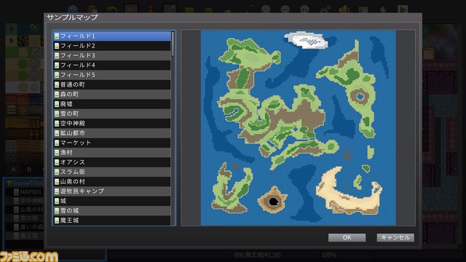Confirm the selection with the OK button

[x=347, y=238]
